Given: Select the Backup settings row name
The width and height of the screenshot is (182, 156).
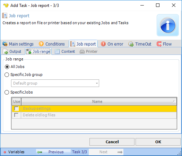Looking at the screenshot, I should coord(37,108).
